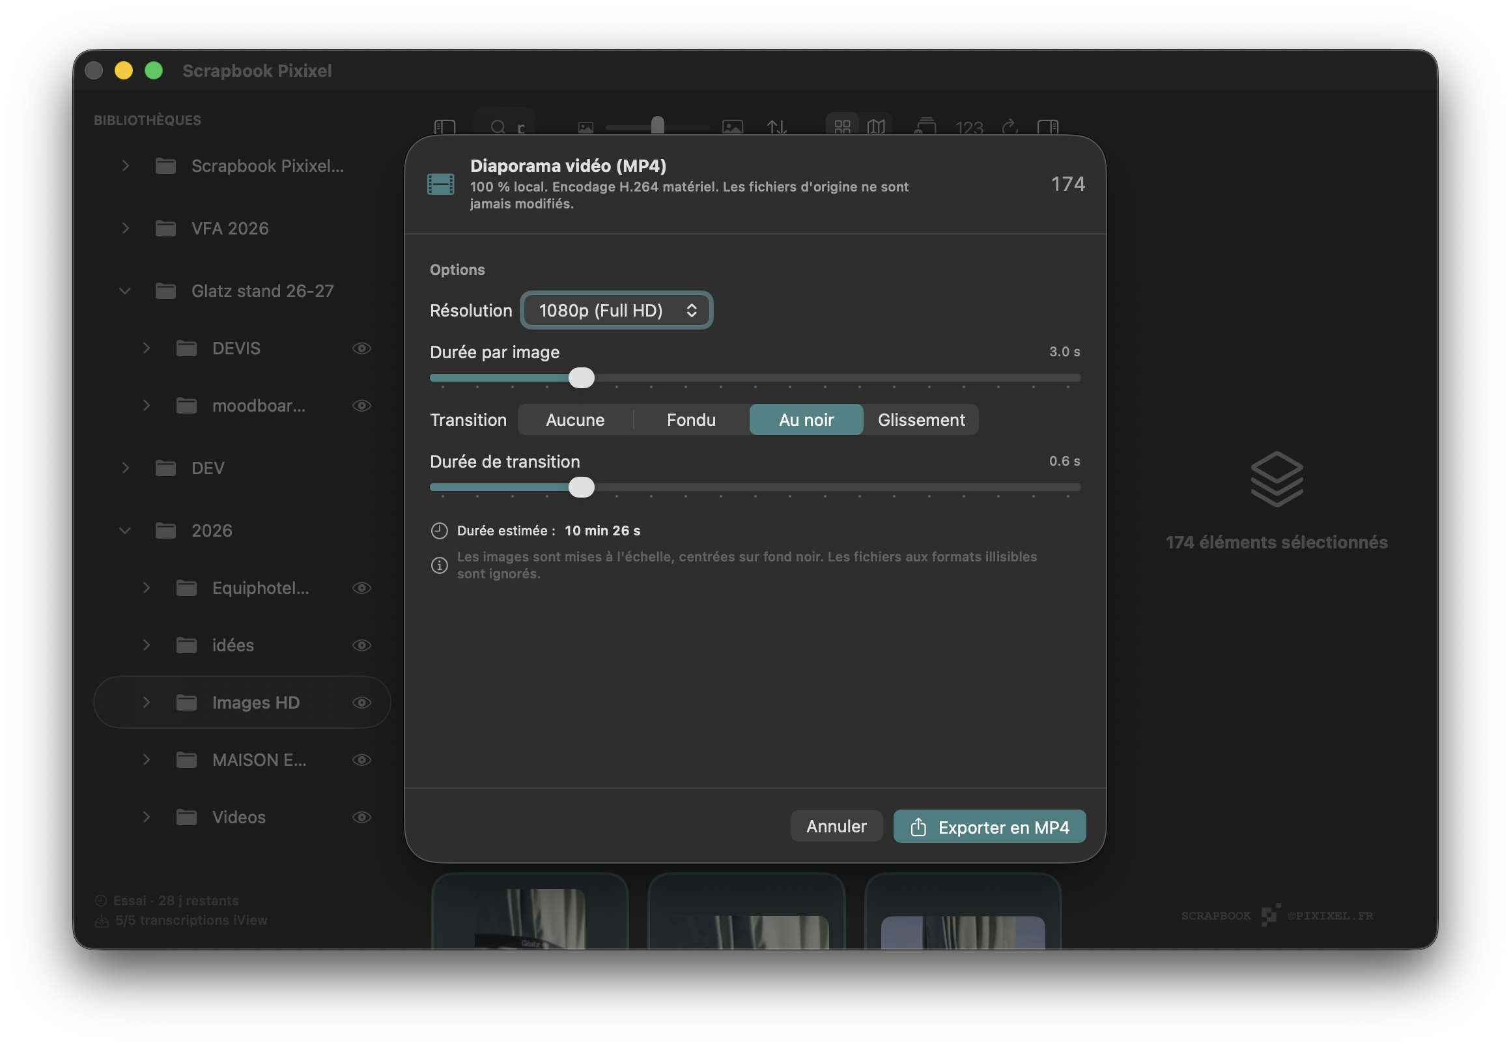Expand the DEV folder chevron
The height and width of the screenshot is (1046, 1511).
(125, 468)
